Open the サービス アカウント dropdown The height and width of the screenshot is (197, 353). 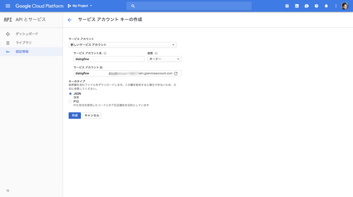122,45
